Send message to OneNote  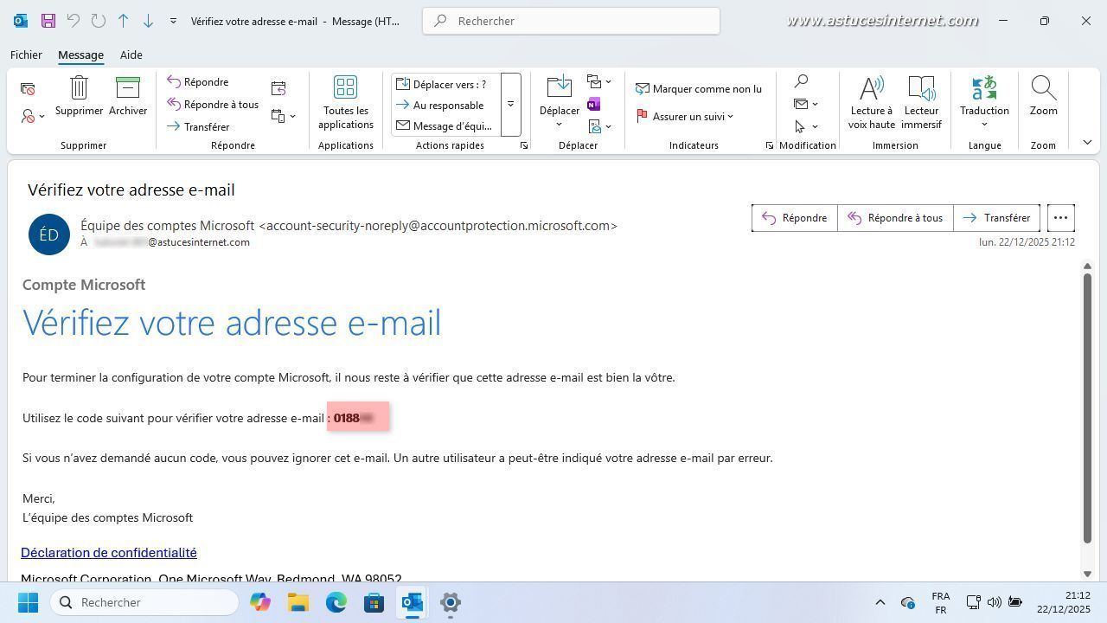pyautogui.click(x=593, y=105)
